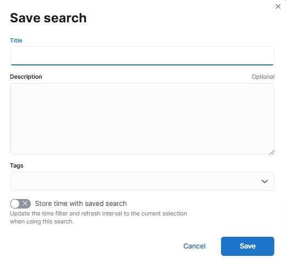Viewport: 286px width, 266px height.
Task: Enable the Store time with saved search switch
Action: tap(20, 204)
